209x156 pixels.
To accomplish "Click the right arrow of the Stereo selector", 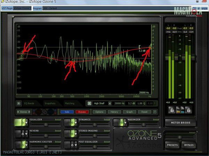I will click(29, 112).
